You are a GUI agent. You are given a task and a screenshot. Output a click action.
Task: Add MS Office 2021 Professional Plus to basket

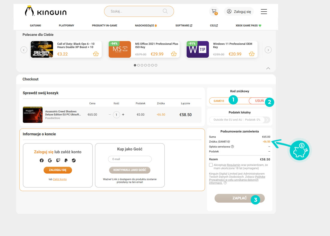pos(174,54)
